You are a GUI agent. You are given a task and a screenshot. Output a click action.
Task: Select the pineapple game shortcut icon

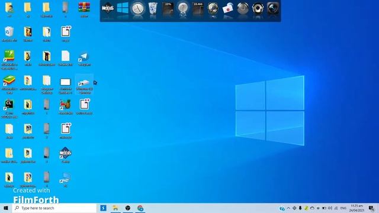[66, 105]
